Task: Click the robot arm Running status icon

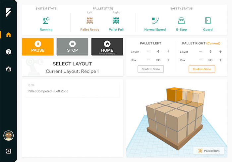Action: click(46, 21)
